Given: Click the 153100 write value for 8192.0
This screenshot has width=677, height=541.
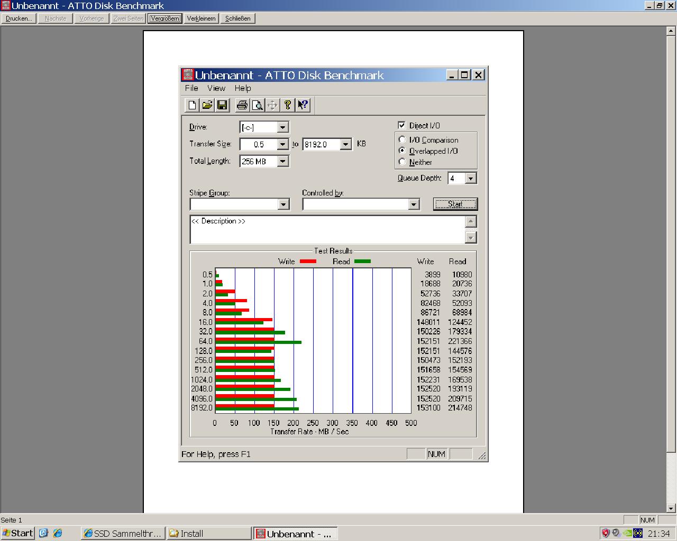Looking at the screenshot, I should pyautogui.click(x=428, y=408).
